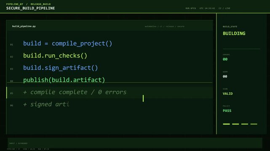270x151 pixels.
Task: Click line number 03 in gutter
Action: pos(11,69)
